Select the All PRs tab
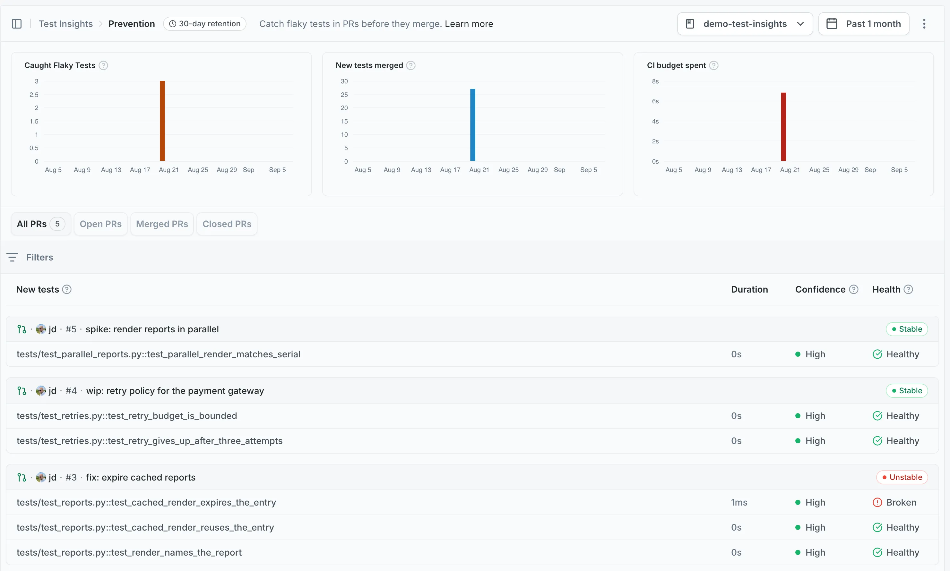The height and width of the screenshot is (571, 950). 41,224
